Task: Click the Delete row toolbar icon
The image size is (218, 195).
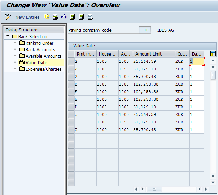Action: [56, 17]
